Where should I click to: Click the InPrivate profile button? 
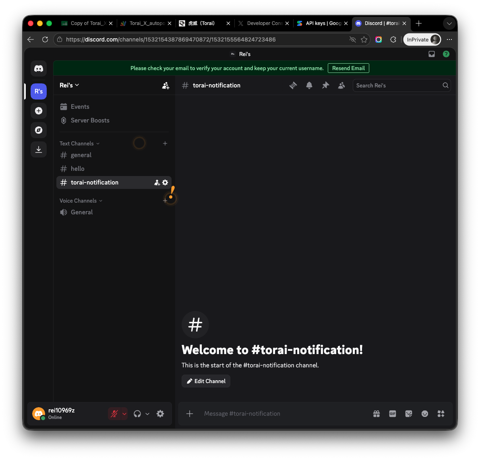coord(422,39)
